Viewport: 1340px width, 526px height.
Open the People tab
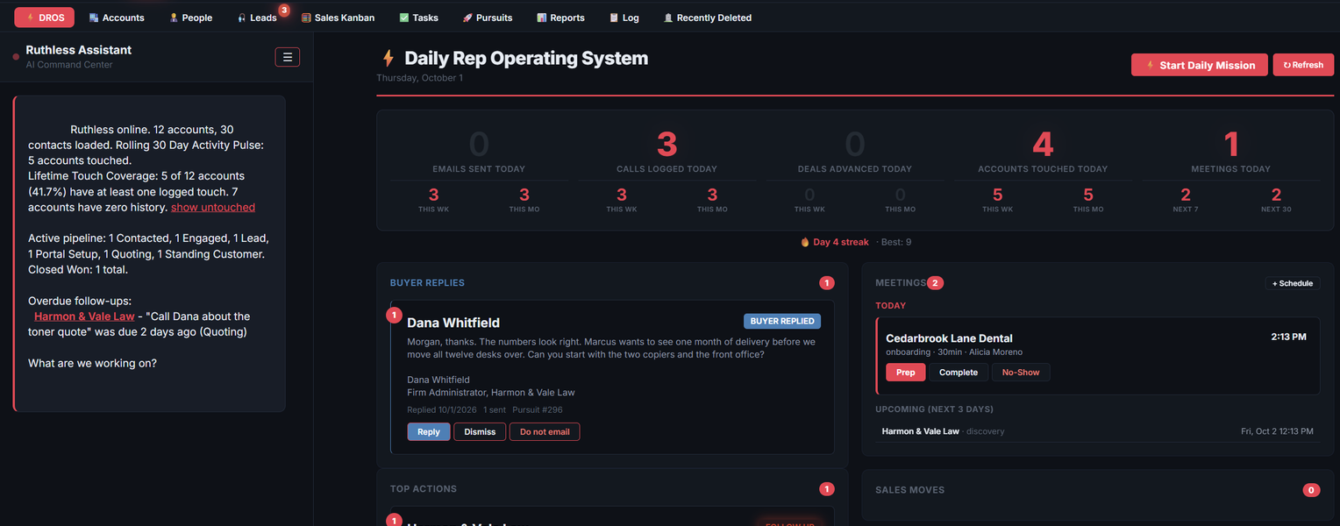[x=190, y=18]
